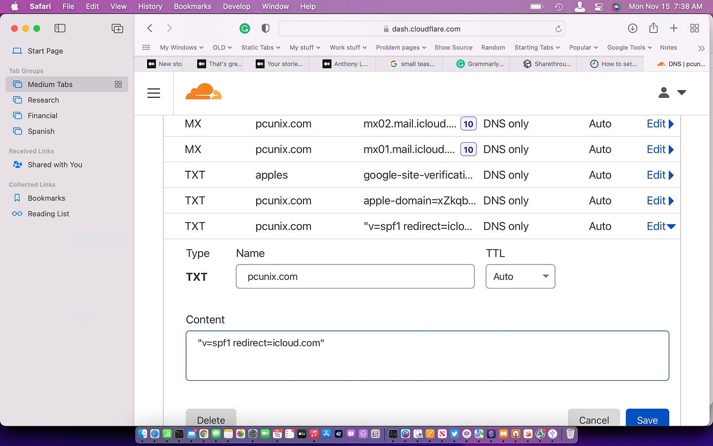Expand Edit for apple-domain TXT record
This screenshot has width=713, height=446.
pyautogui.click(x=660, y=201)
